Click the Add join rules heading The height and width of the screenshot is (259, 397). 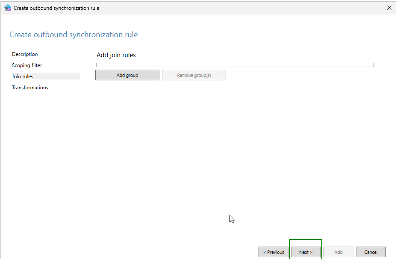(x=116, y=55)
